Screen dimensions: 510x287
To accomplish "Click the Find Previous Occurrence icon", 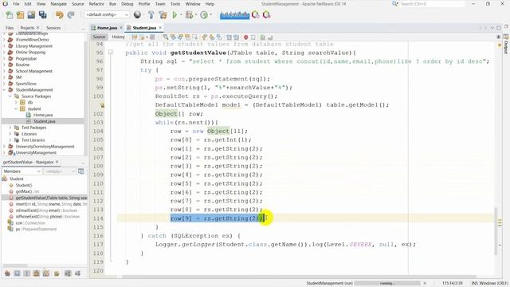I will (173, 37).
